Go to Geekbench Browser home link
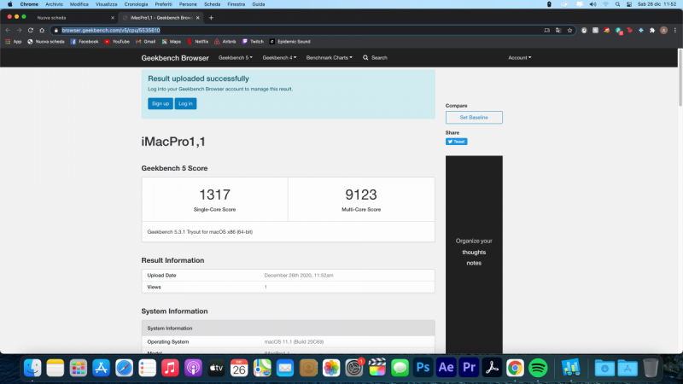 pyautogui.click(x=175, y=58)
